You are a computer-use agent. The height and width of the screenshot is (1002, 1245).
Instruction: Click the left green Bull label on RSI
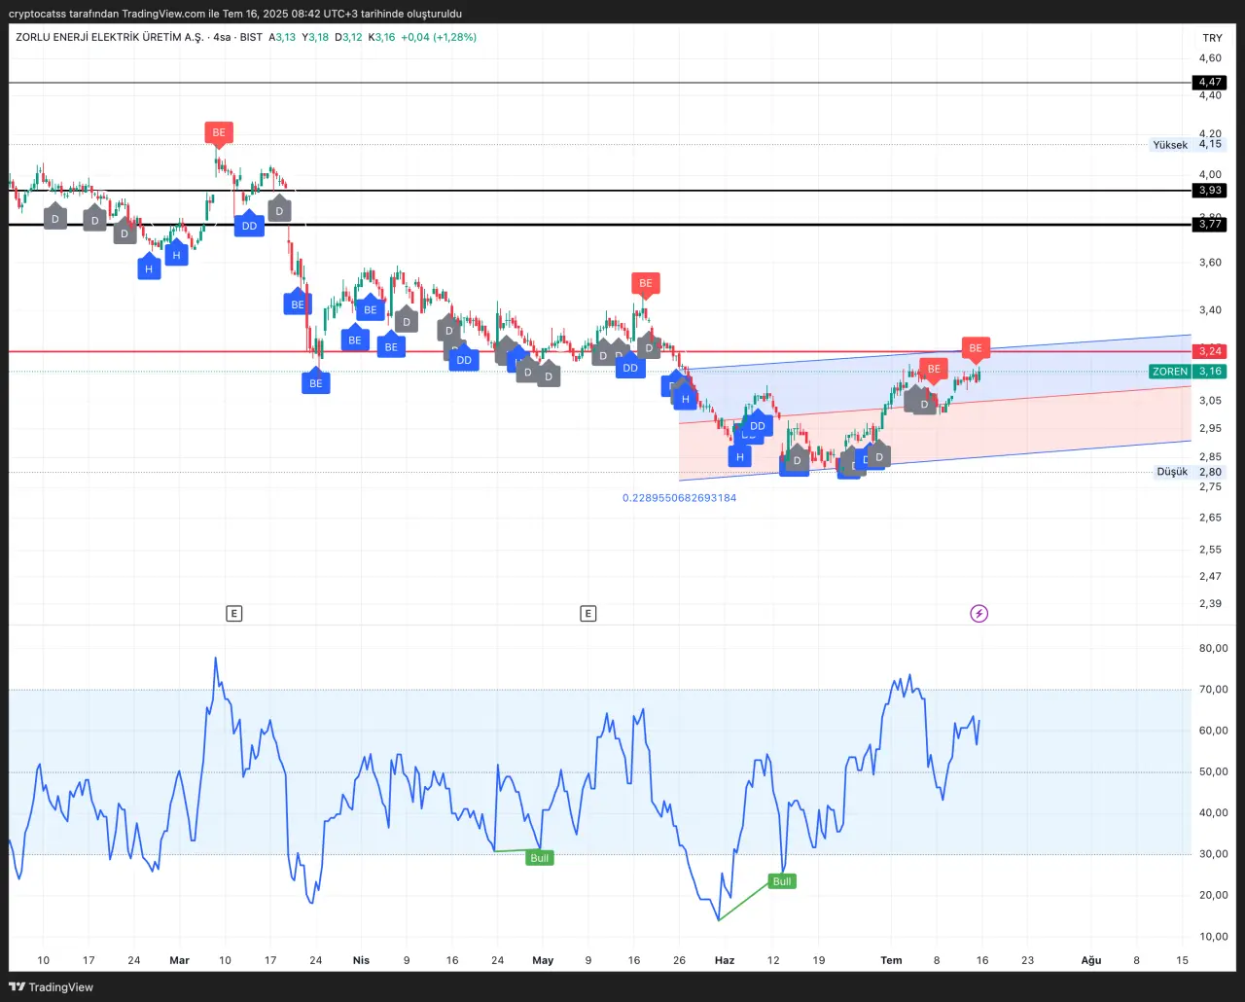point(539,858)
